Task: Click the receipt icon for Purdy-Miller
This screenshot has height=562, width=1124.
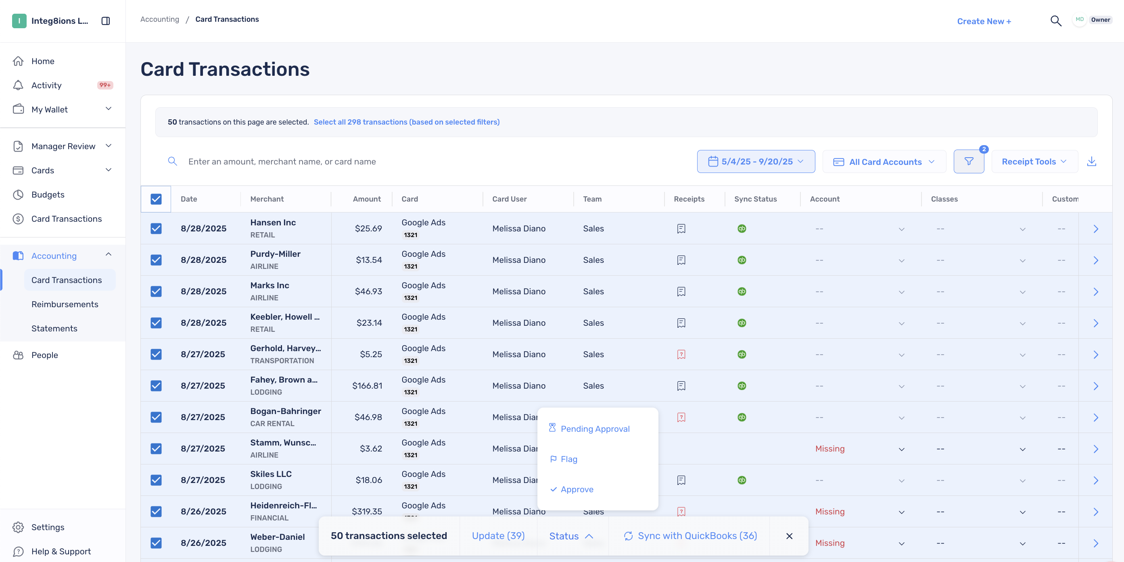Action: pyautogui.click(x=681, y=260)
